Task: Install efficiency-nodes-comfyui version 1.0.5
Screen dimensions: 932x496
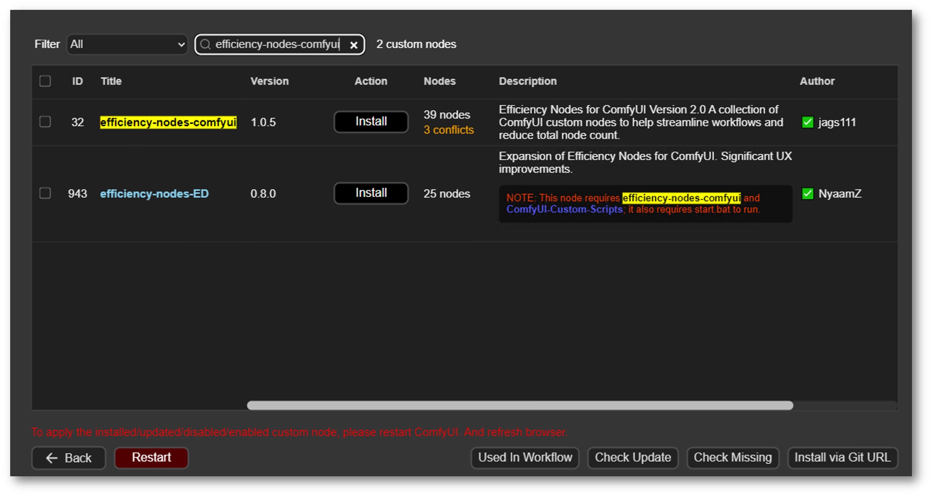Action: pyautogui.click(x=371, y=122)
